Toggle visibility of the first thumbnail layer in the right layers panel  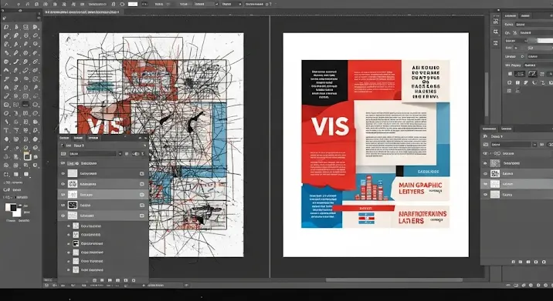point(485,163)
